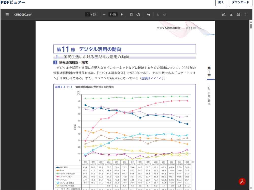
Task: Click the vertical scrollbar thumb
Action: pyautogui.click(x=251, y=26)
